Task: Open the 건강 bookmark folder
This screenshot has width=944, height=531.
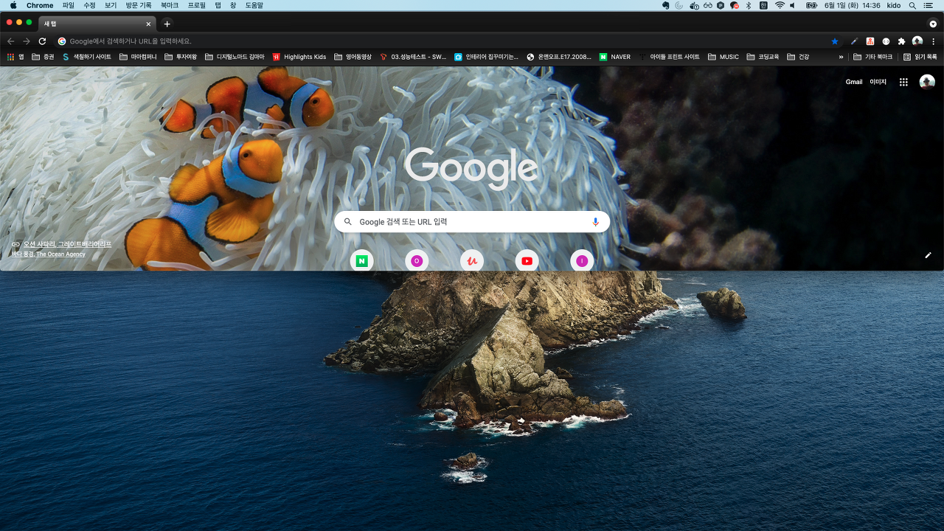Action: pos(798,57)
